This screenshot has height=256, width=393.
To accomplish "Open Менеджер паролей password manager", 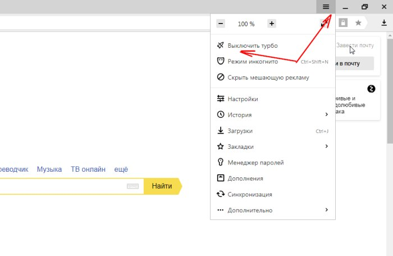I will click(x=255, y=162).
